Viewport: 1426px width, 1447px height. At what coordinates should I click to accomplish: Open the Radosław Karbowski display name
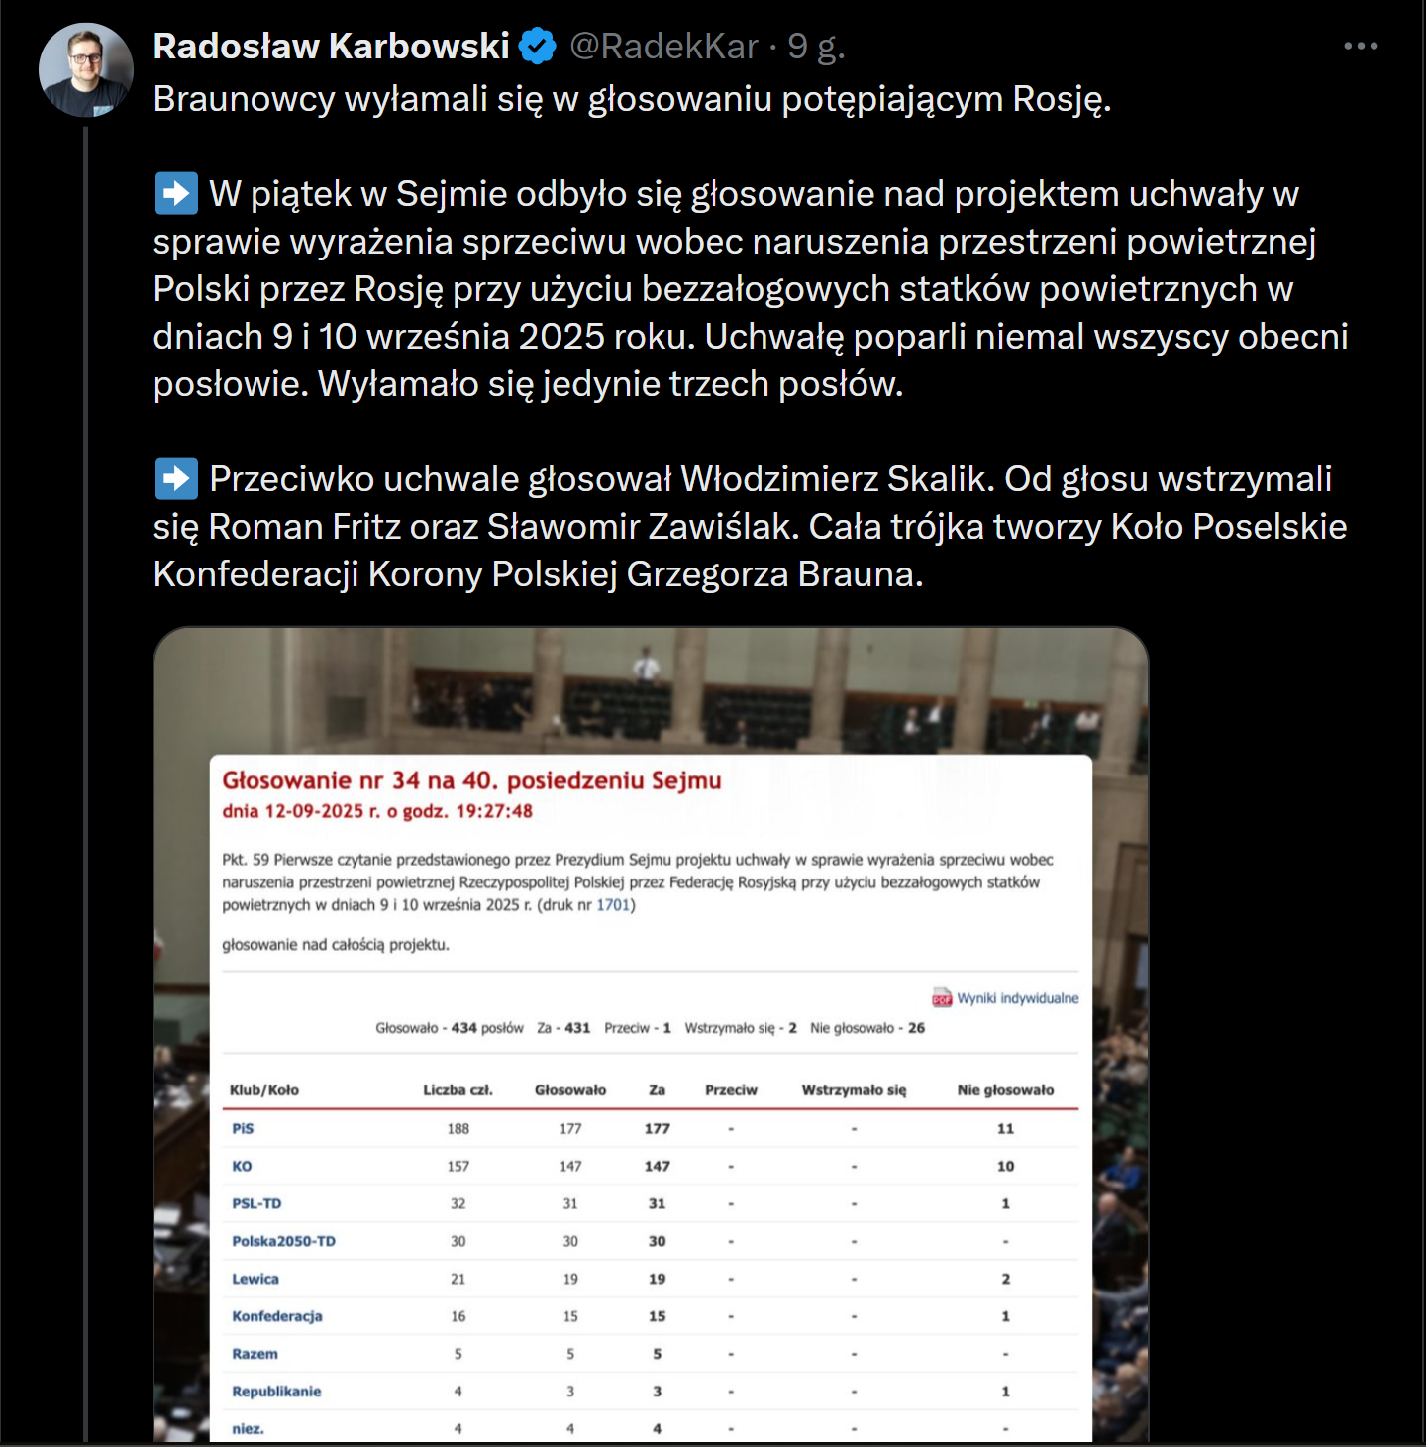pos(331,47)
